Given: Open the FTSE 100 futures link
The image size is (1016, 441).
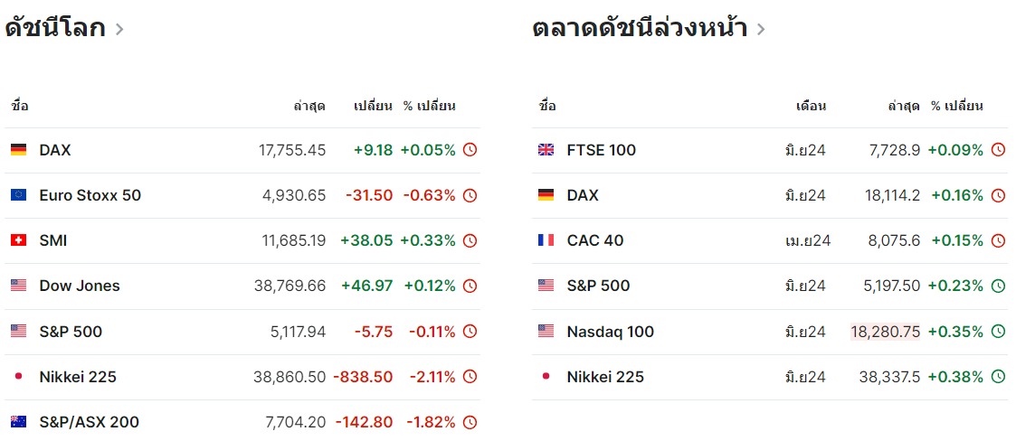Looking at the screenshot, I should 601,150.
